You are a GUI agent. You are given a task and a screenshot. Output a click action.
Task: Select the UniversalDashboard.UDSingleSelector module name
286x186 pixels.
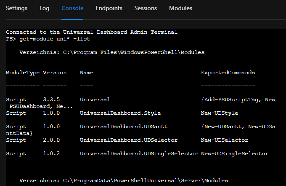tap(139, 154)
